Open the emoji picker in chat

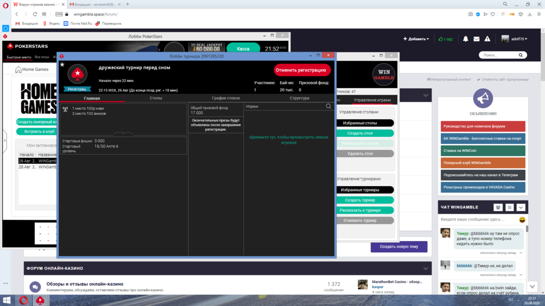[522, 219]
